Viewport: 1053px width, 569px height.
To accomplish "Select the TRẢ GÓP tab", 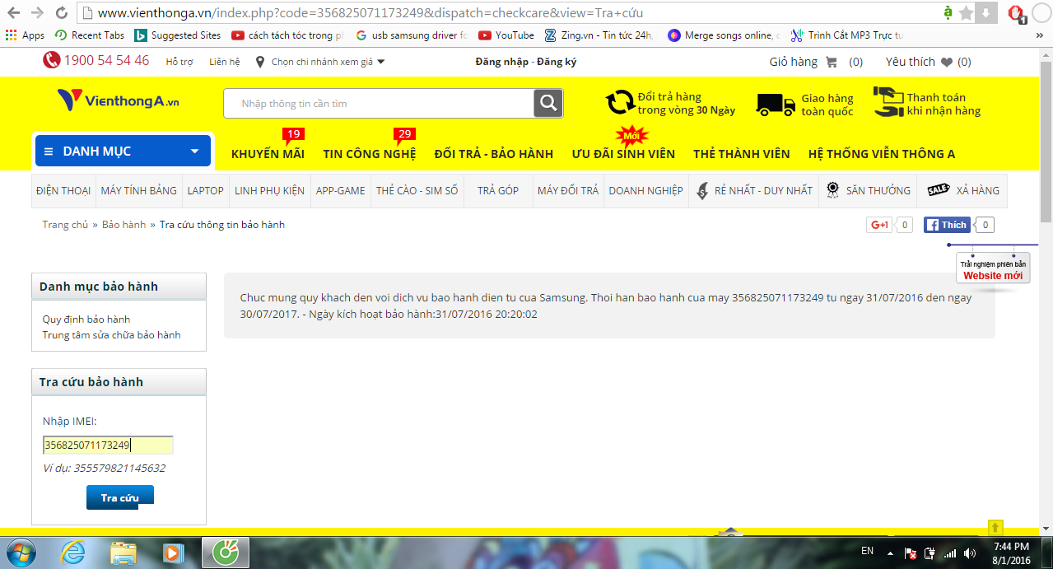I will click(x=498, y=190).
